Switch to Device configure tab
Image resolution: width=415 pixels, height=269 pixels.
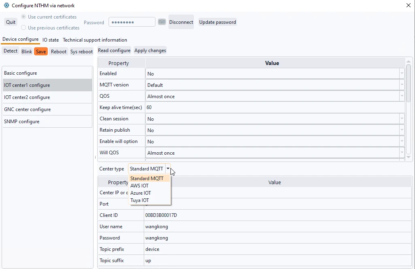20,39
